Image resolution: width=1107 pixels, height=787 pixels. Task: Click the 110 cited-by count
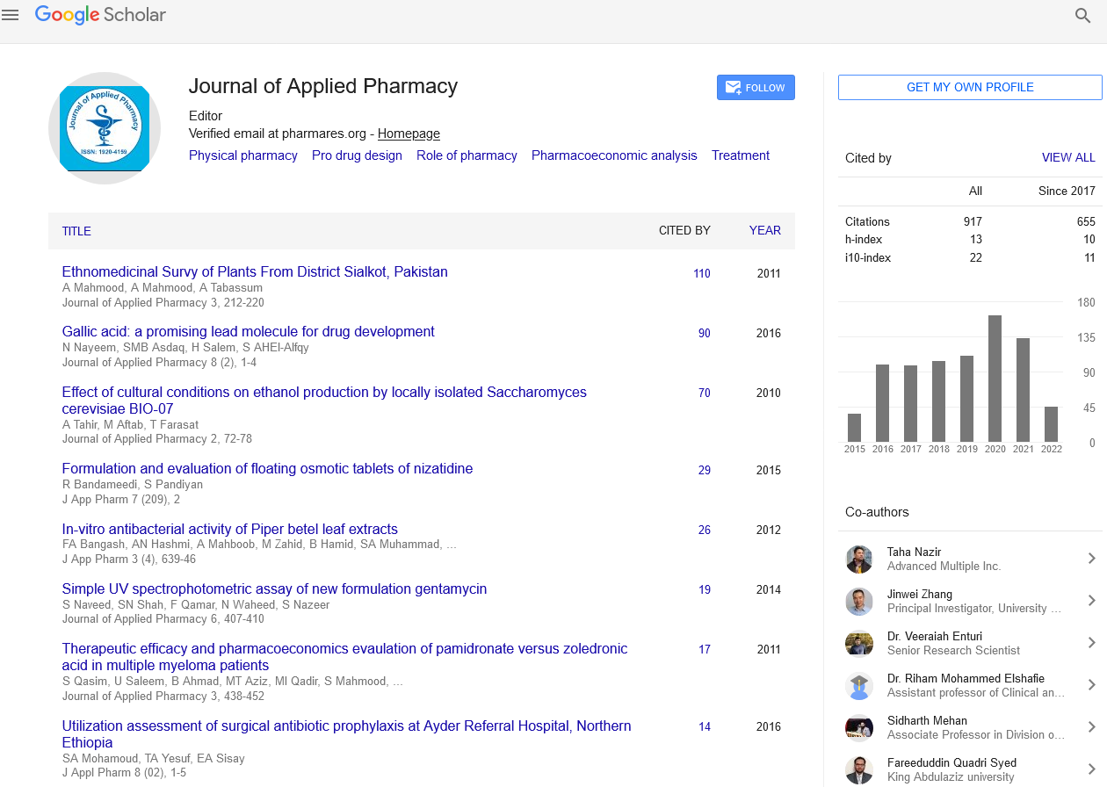[x=701, y=274]
